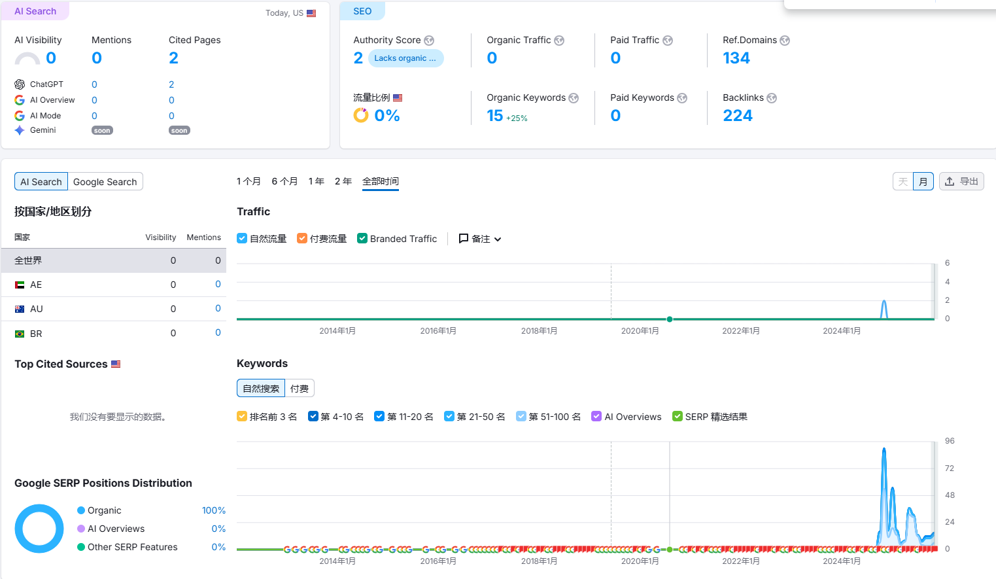Screen dimensions: 996x579
Task: Toggle the Branded Traffic checkbox
Action: point(362,239)
